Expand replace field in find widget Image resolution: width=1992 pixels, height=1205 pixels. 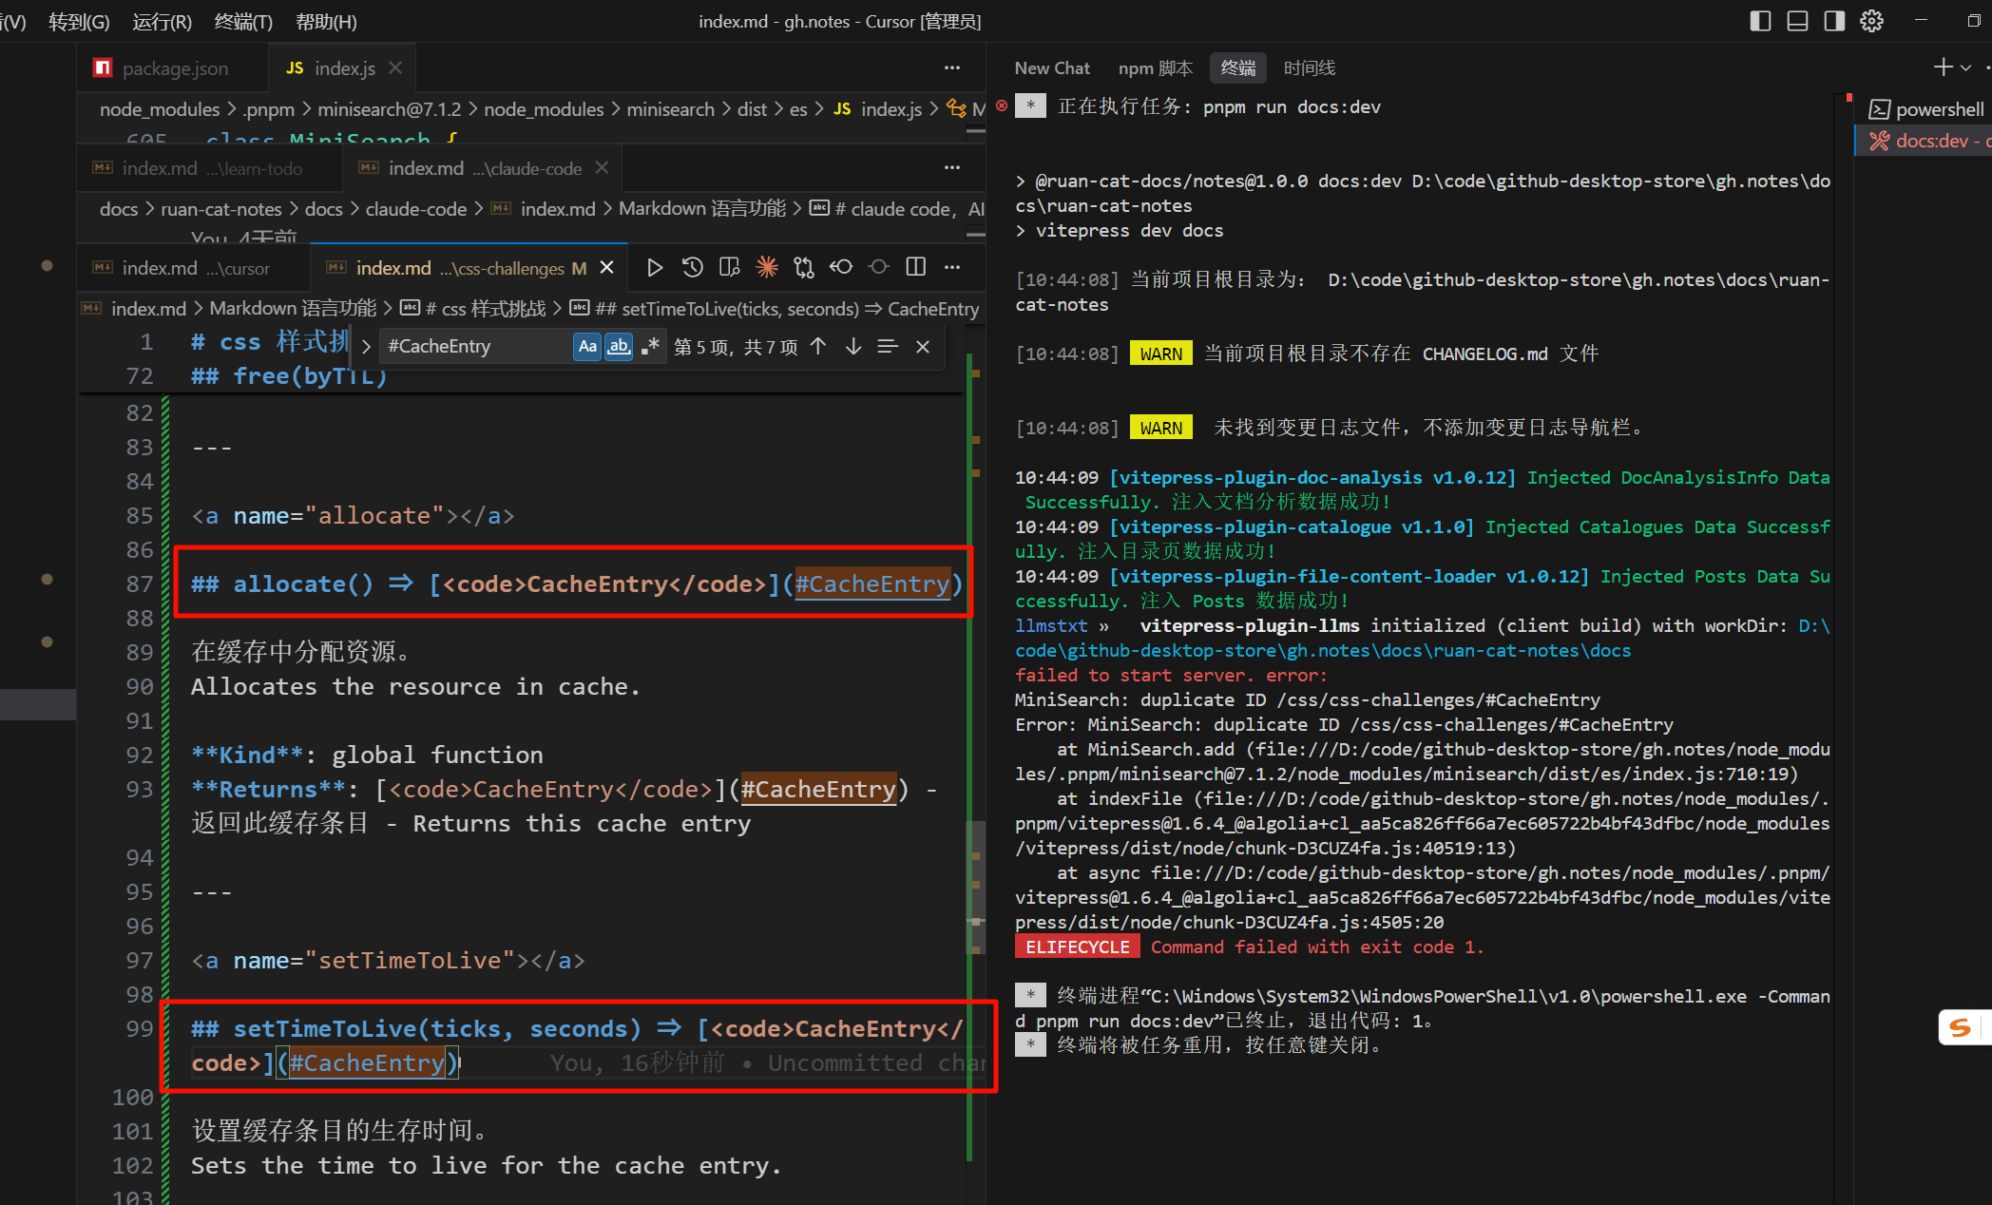pos(366,347)
